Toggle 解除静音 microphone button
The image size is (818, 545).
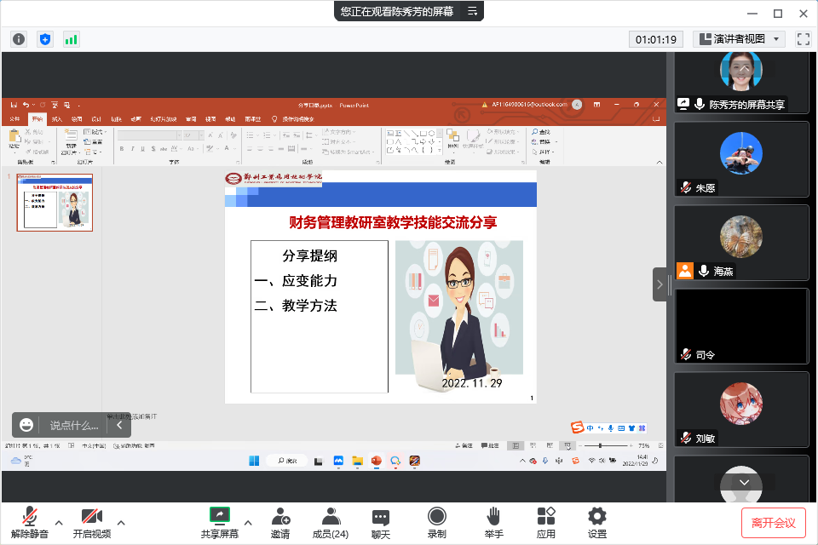30,522
